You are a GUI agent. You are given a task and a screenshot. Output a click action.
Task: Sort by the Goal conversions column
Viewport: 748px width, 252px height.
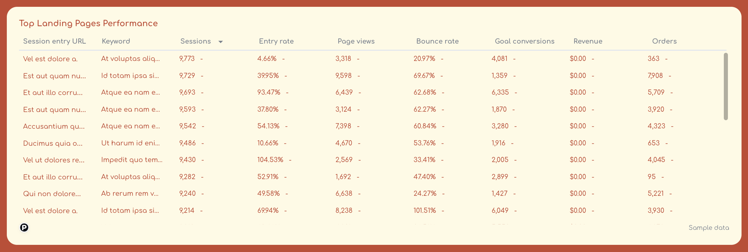point(524,41)
